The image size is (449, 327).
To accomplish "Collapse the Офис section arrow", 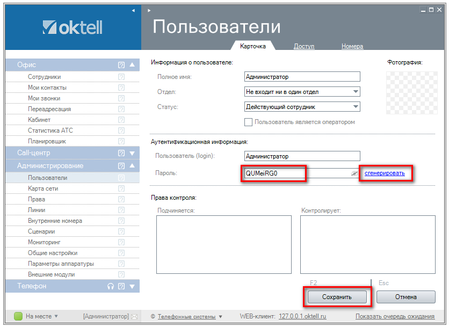I will point(132,65).
